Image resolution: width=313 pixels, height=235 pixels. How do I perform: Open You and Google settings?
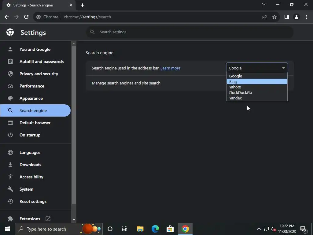tap(35, 49)
